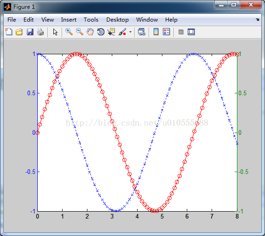The height and width of the screenshot is (236, 265).
Task: Toggle the Data Cursor tool
Action: [x=111, y=32]
